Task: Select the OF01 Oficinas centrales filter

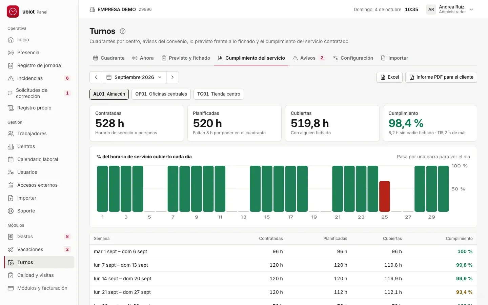Action: (x=161, y=94)
